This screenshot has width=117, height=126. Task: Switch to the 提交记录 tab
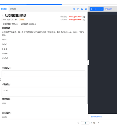coord(13,9)
